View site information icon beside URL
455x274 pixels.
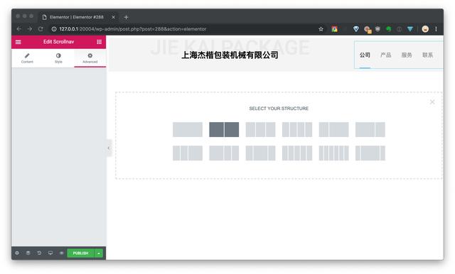coord(54,29)
